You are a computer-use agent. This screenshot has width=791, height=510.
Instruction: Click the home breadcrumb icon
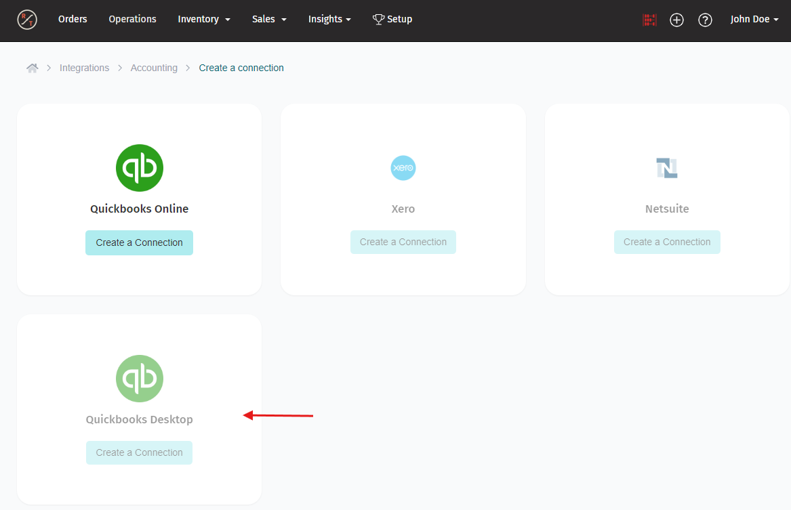33,68
